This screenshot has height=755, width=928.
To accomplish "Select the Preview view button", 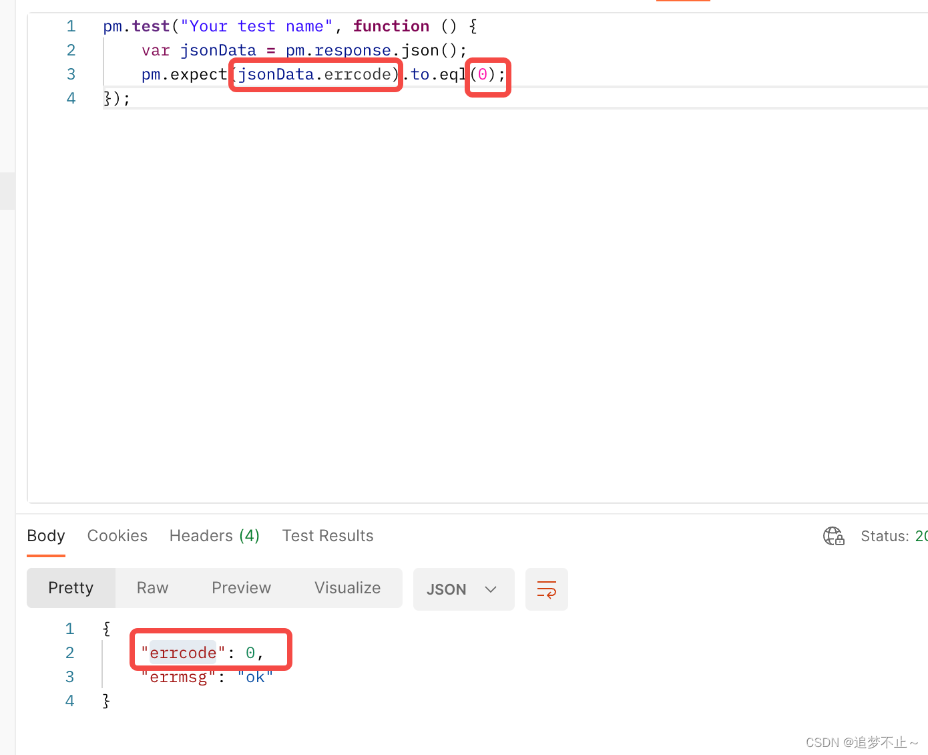I will (241, 588).
